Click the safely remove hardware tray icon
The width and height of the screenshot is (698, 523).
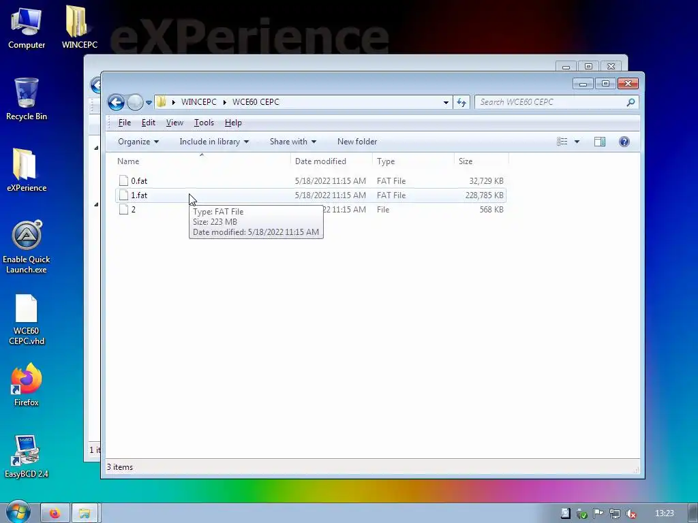[582, 513]
